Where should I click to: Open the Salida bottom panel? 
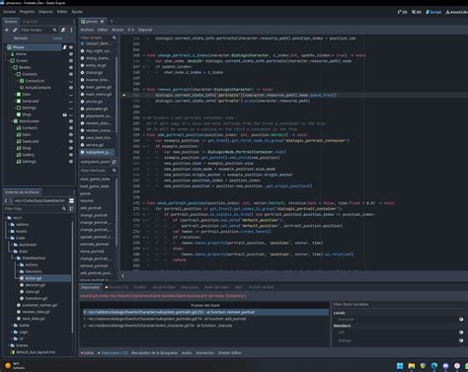point(88,353)
